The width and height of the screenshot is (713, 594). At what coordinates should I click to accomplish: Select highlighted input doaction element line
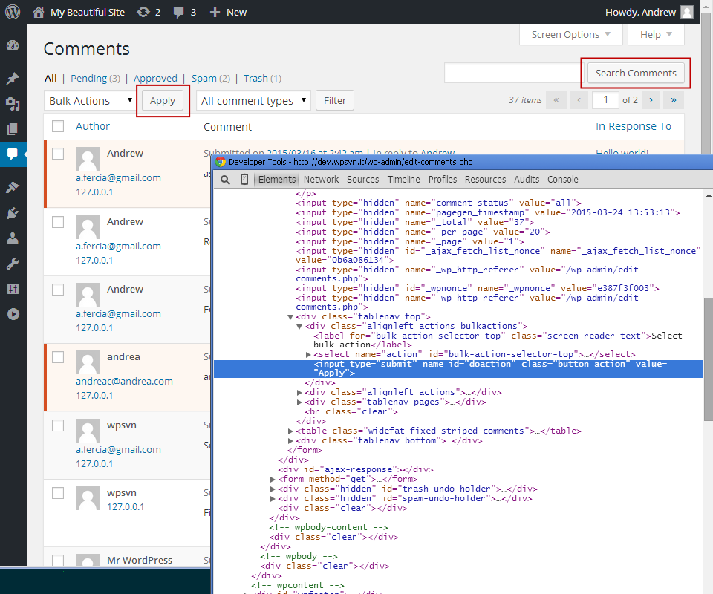coord(458,368)
